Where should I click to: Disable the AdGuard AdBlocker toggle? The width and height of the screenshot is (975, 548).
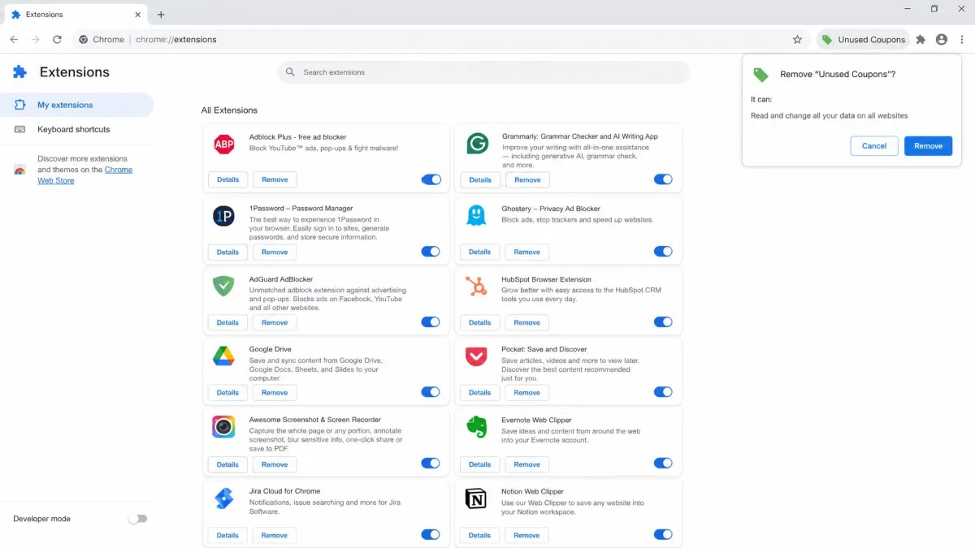(x=431, y=322)
